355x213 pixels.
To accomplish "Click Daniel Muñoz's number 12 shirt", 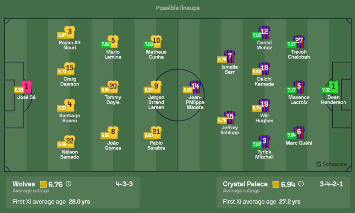I will [x=264, y=32].
